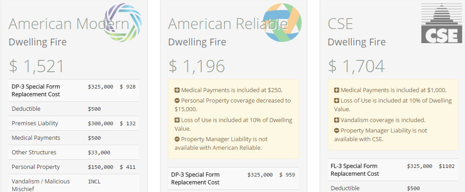
Task: Select the American Modern $1,521 price
Action: coord(36,66)
